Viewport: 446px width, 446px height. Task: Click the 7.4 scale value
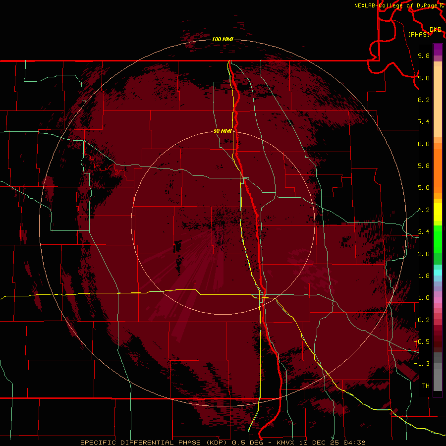(x=424, y=122)
